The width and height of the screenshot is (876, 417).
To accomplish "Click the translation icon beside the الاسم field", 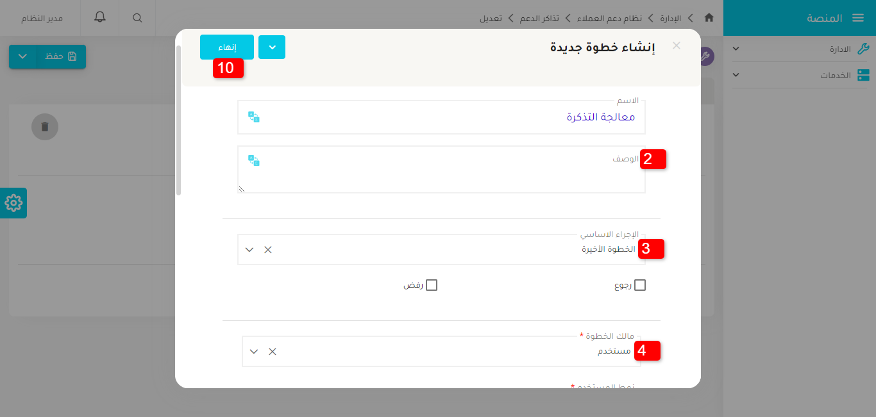I will click(254, 115).
